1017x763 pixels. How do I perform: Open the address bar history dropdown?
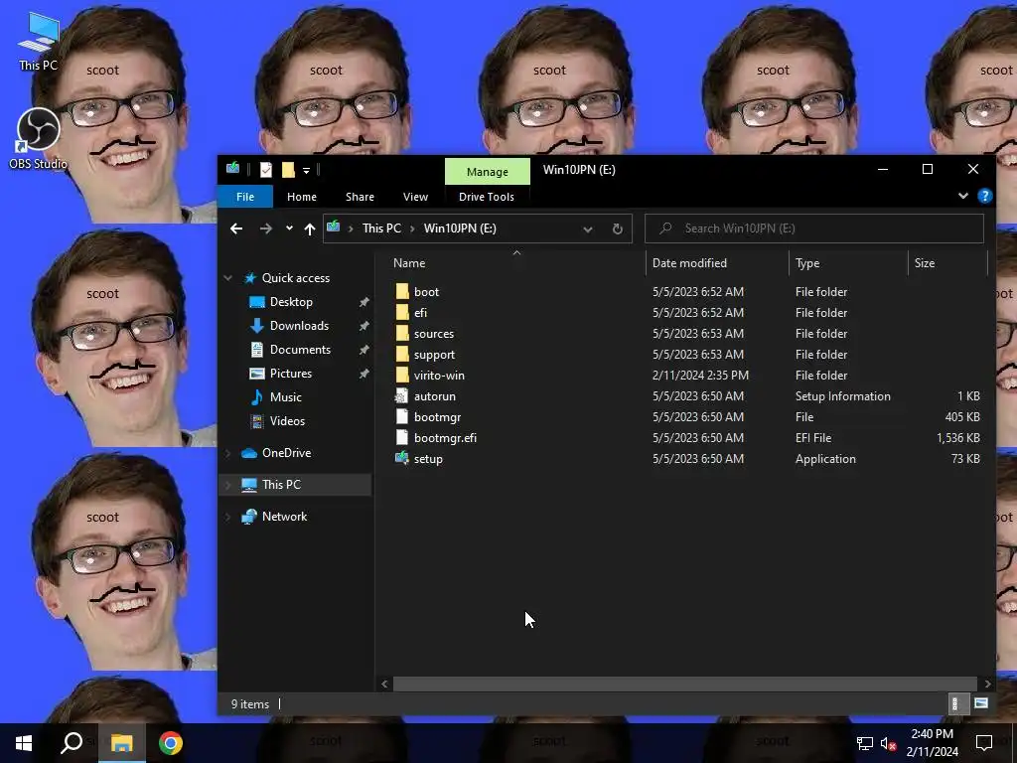click(588, 229)
